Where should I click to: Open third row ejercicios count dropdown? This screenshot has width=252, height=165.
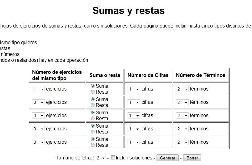click(x=38, y=116)
